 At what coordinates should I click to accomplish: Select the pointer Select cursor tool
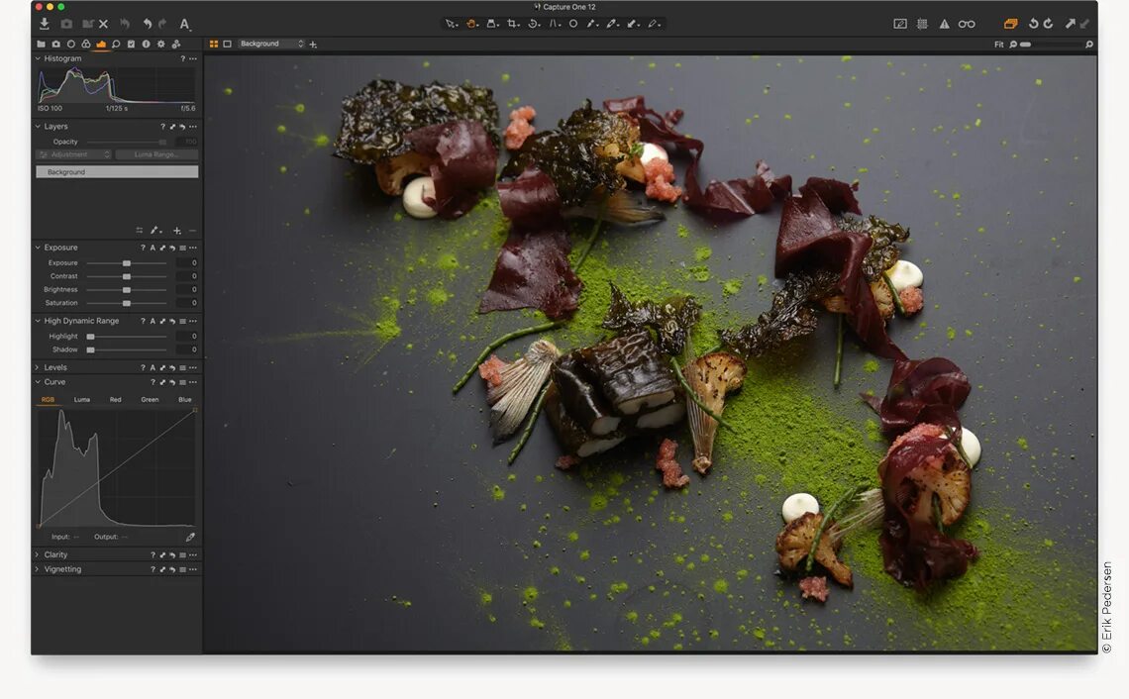click(x=451, y=24)
